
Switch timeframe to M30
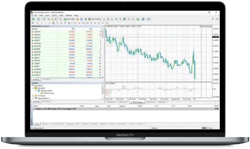87,23
